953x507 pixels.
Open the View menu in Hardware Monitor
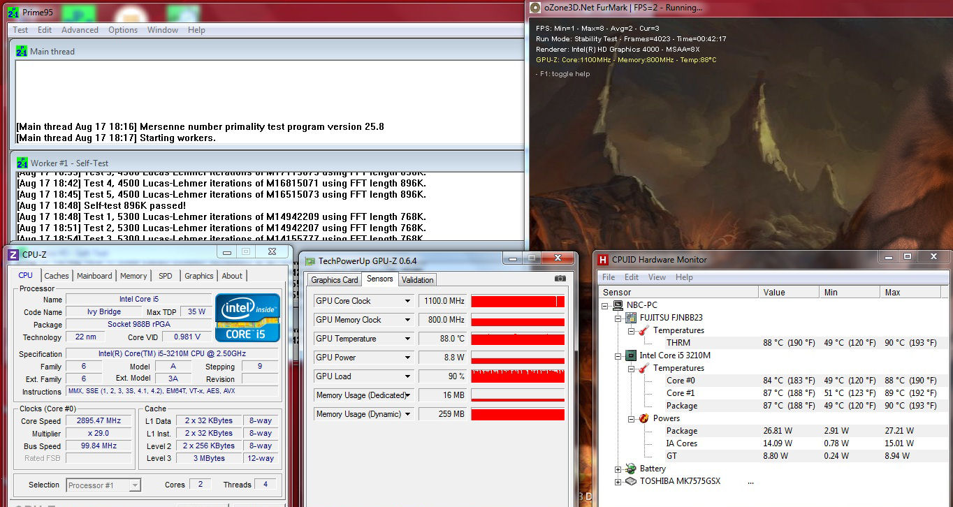[x=657, y=277]
